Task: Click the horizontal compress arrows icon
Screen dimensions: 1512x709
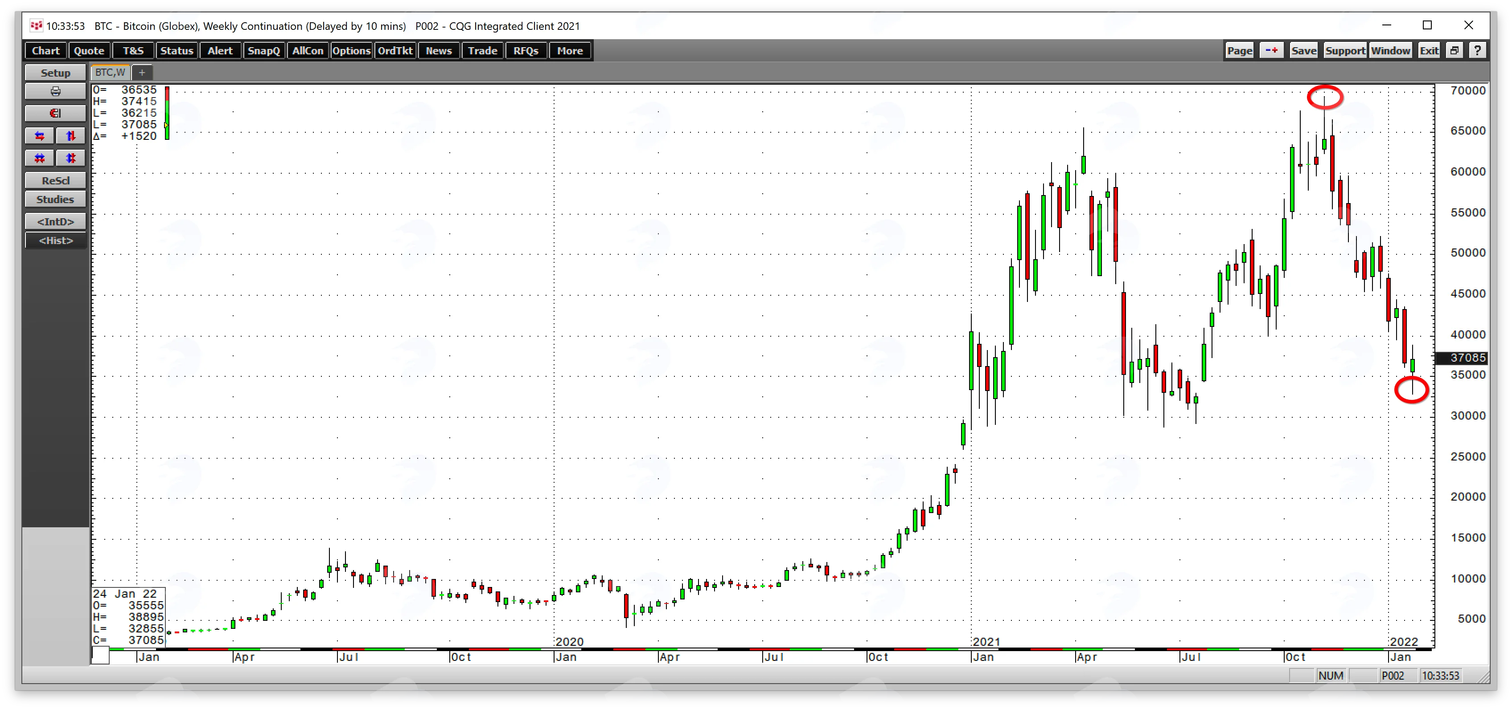Action: tap(40, 159)
